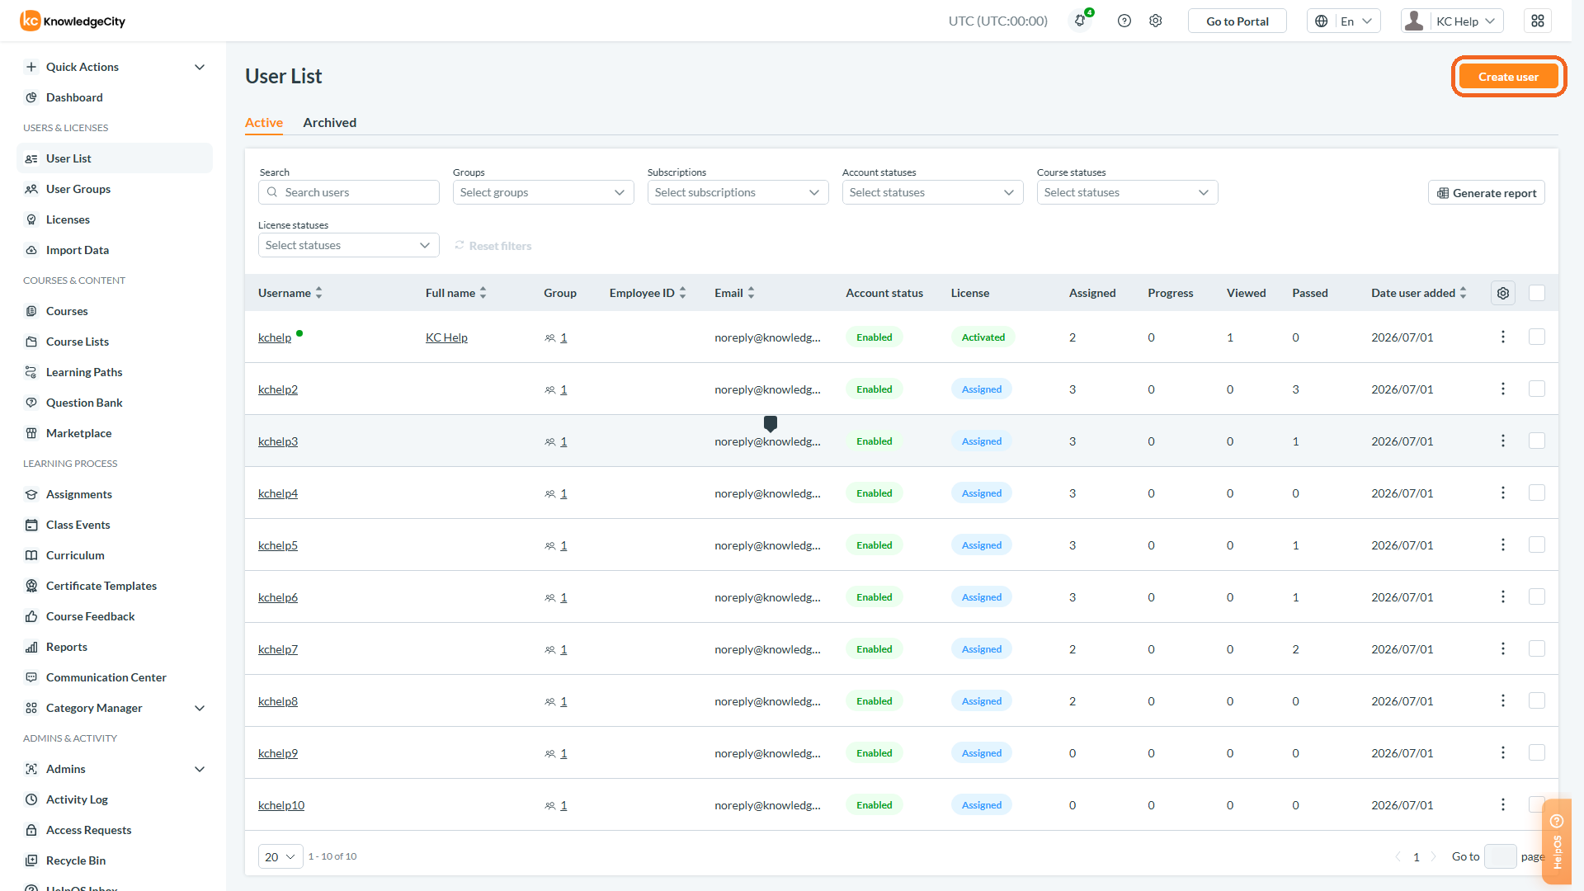Screen dimensions: 1584x891
Task: Click the Search users input field
Action: (x=348, y=192)
